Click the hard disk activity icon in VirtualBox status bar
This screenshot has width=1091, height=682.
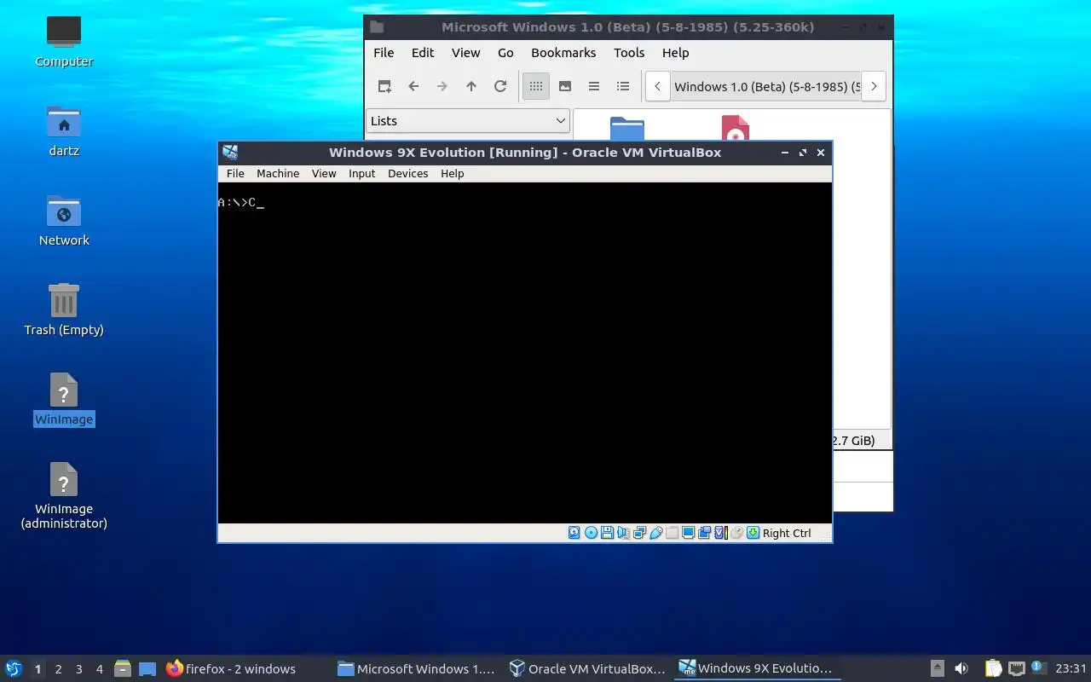pyautogui.click(x=574, y=533)
